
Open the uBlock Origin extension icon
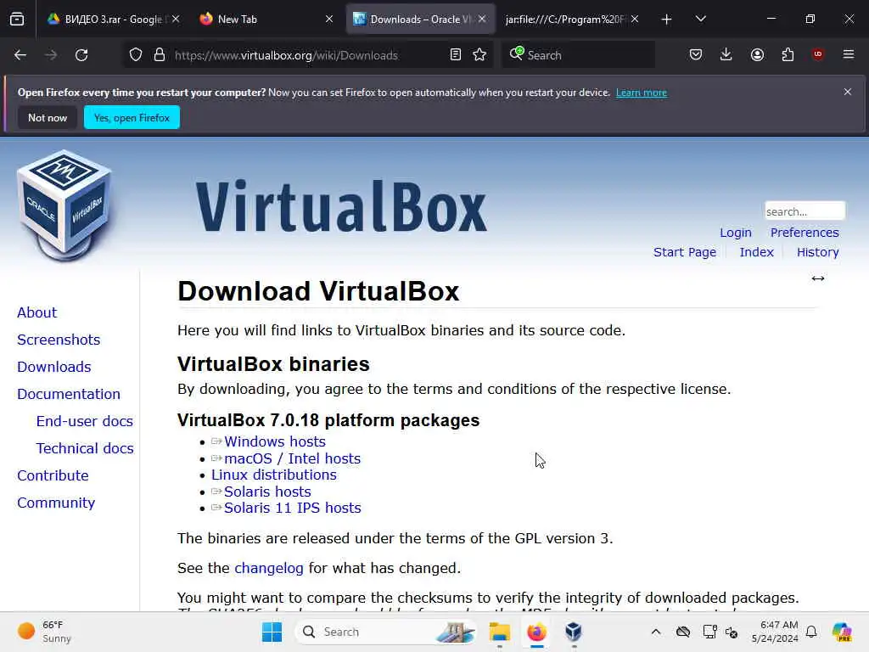click(x=818, y=54)
